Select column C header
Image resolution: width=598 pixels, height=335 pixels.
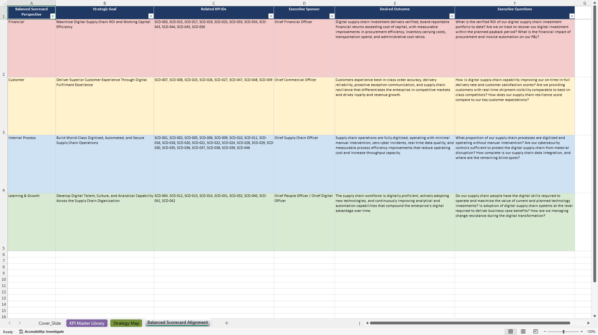click(x=214, y=3)
